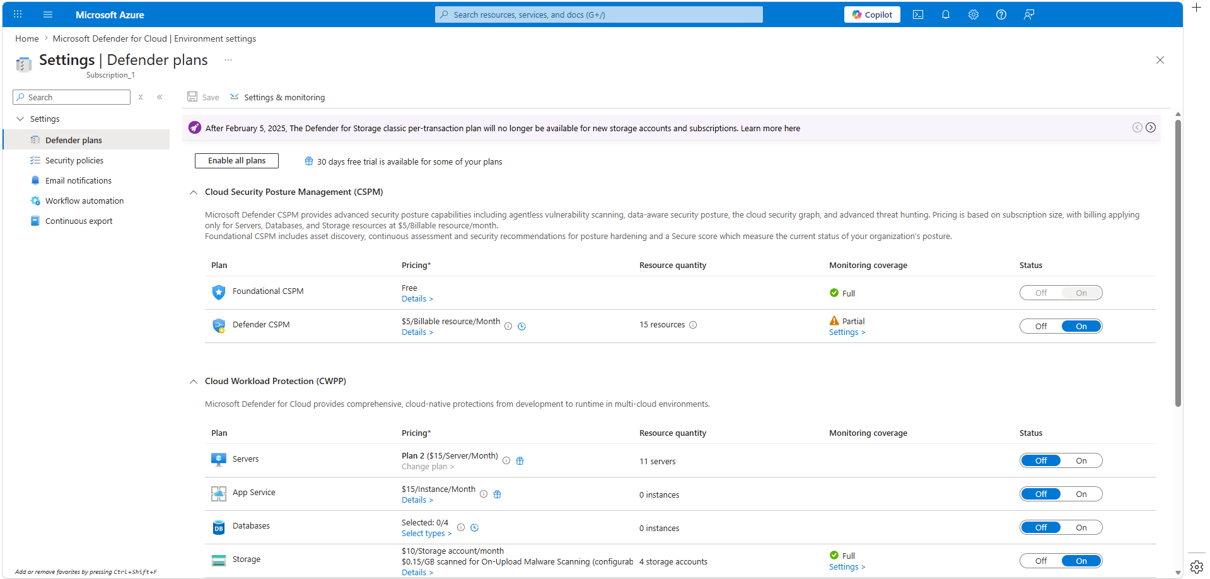
Task: Turn Databases plan On
Action: tap(1081, 527)
